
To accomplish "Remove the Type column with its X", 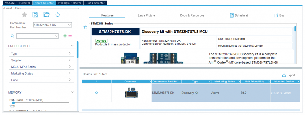I will pos(209,82).
